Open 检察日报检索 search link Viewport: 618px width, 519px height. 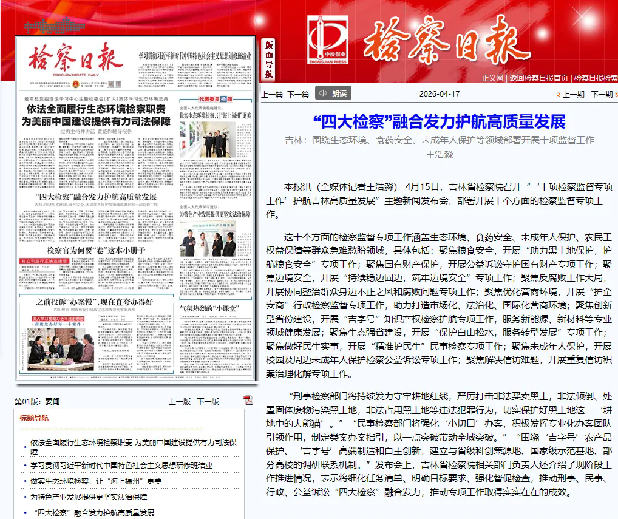click(x=596, y=78)
